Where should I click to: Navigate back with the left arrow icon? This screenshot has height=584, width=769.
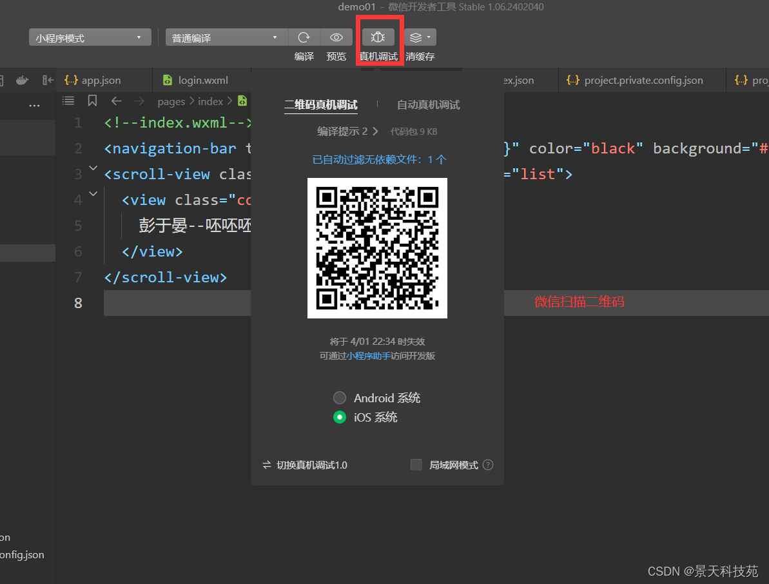pyautogui.click(x=116, y=101)
